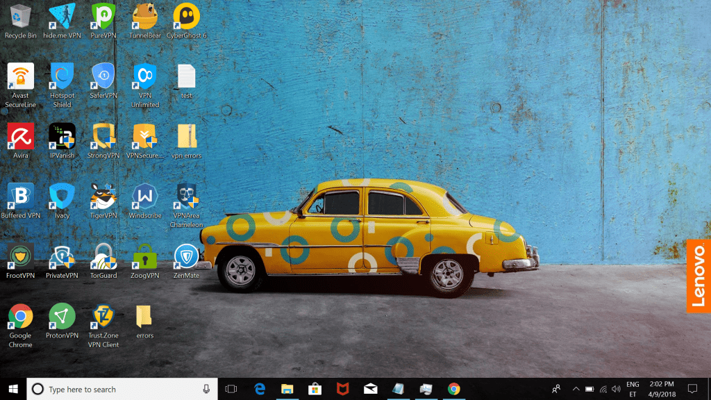Click the Ivacy shortcut icon
711x400 pixels.
(62, 201)
